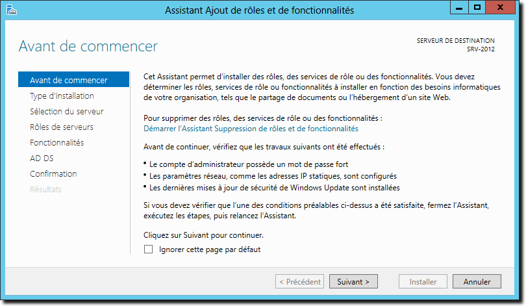
Task: Cancel the wizard with Annuler
Action: coord(477,281)
